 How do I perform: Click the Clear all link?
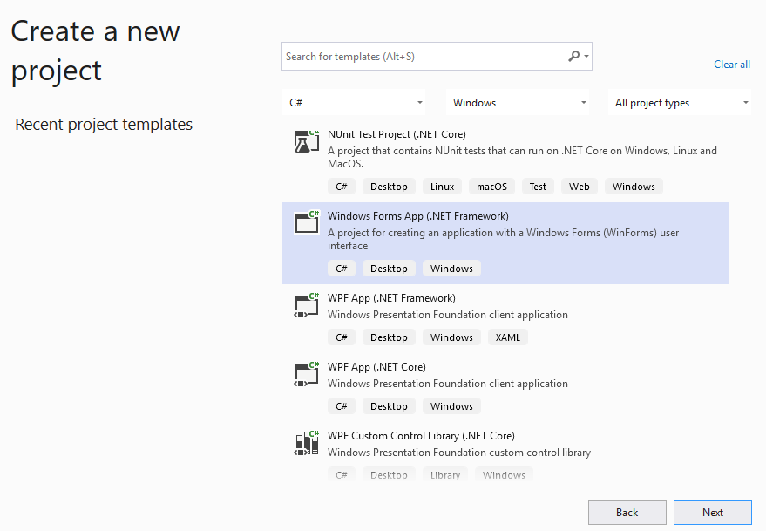tap(732, 65)
